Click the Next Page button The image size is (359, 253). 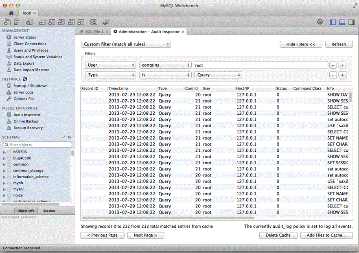pos(145,235)
